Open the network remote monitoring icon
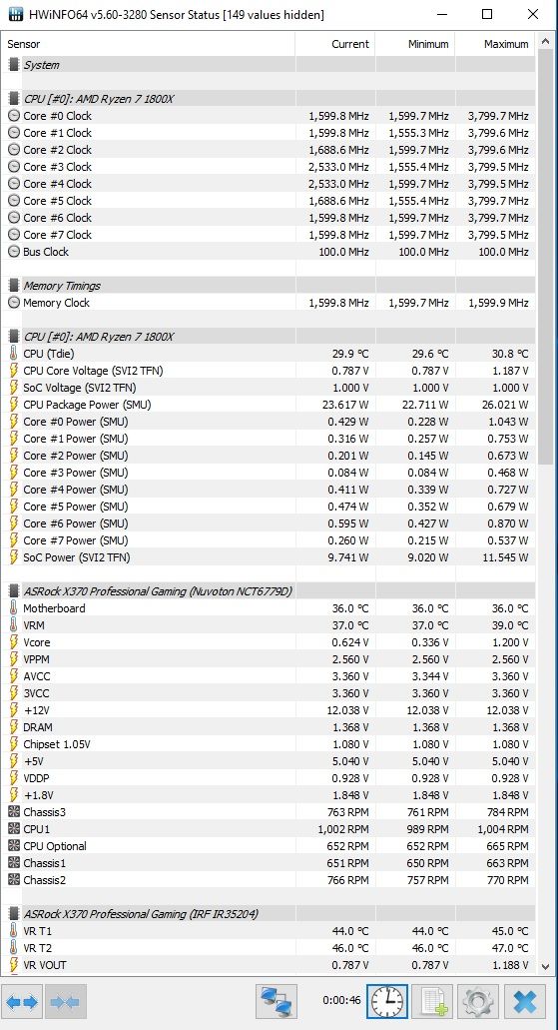558x1030 pixels. point(277,1002)
